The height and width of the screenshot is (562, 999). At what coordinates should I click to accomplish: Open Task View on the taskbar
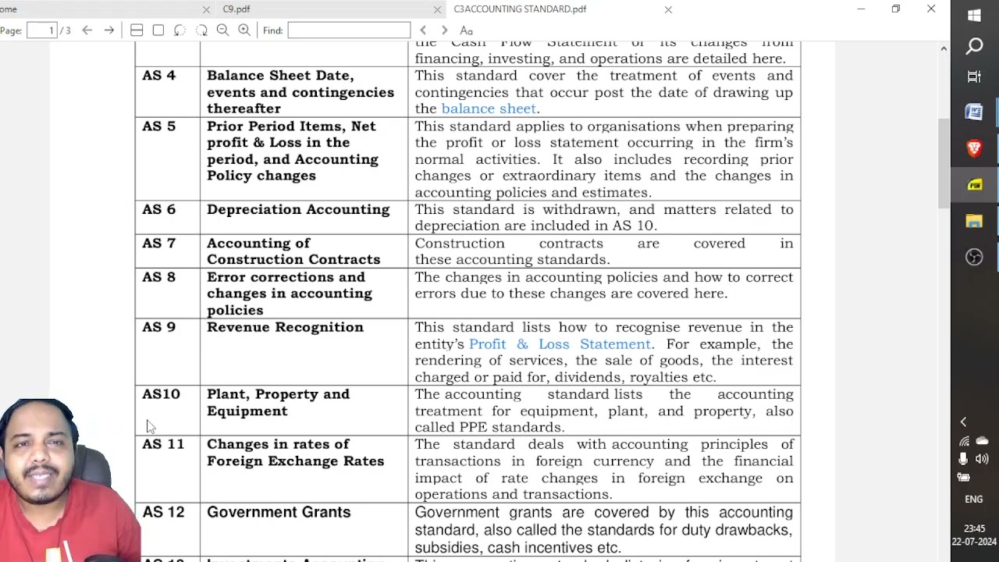point(974,76)
